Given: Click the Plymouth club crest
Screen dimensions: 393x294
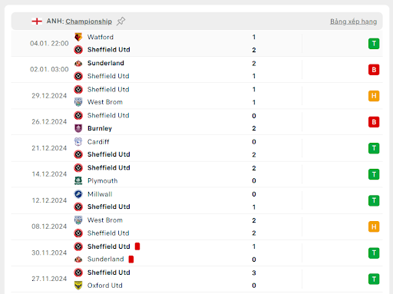Looking at the screenshot, I should coord(78,180).
